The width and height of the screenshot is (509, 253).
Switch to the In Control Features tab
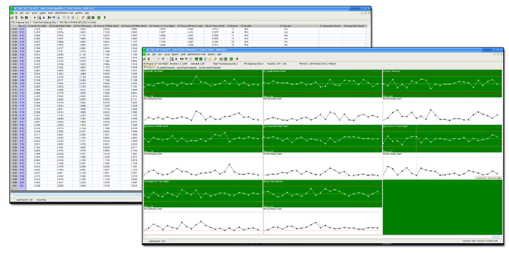(x=166, y=68)
